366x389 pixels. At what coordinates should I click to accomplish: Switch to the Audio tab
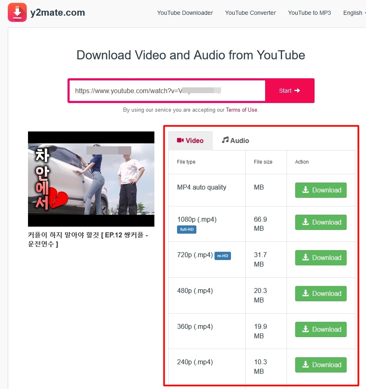tap(235, 141)
